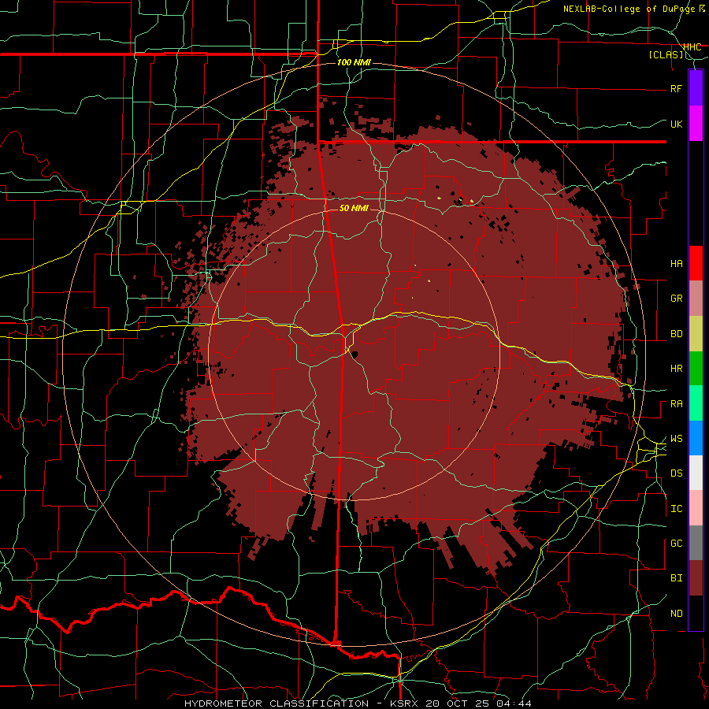This screenshot has height=709, width=709.
Task: Select the white DS legend swatch
Action: (x=696, y=473)
